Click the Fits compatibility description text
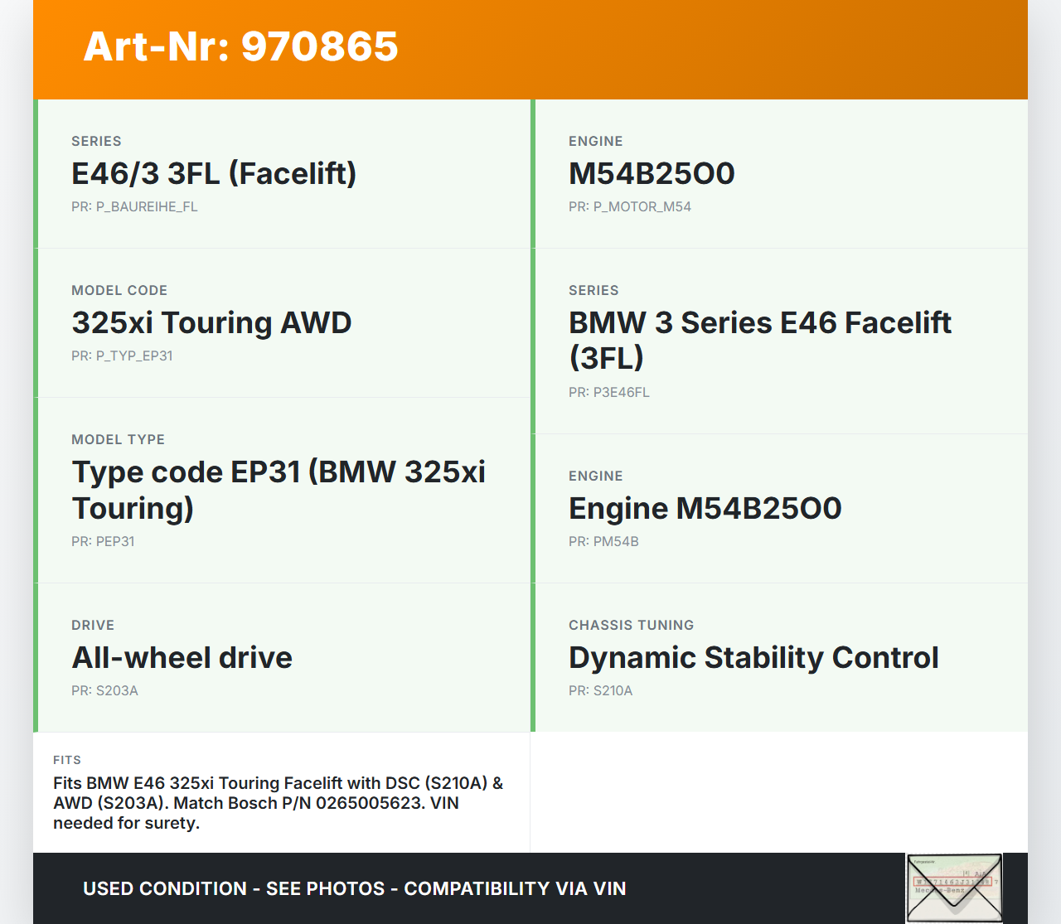The image size is (1061, 924). (278, 803)
